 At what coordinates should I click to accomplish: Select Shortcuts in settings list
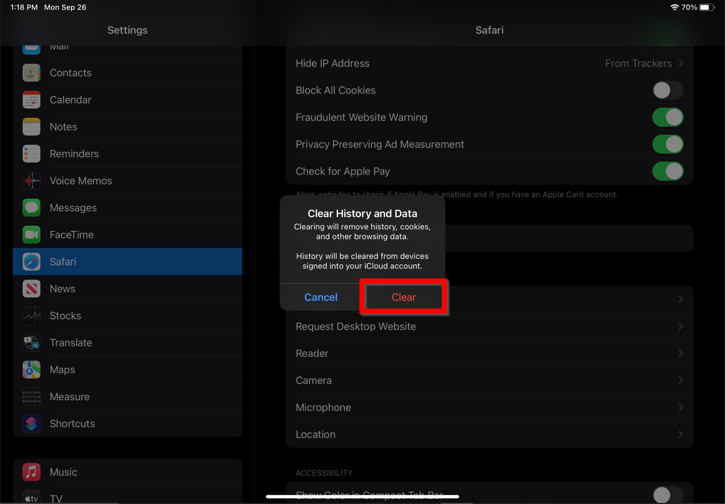point(128,424)
